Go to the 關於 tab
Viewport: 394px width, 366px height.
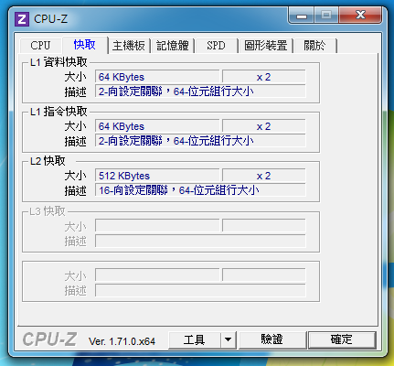(315, 46)
